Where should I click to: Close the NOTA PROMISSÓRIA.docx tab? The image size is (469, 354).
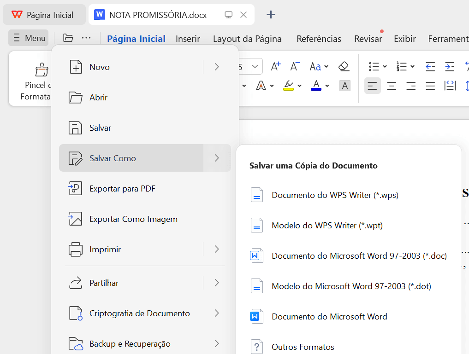click(x=243, y=15)
